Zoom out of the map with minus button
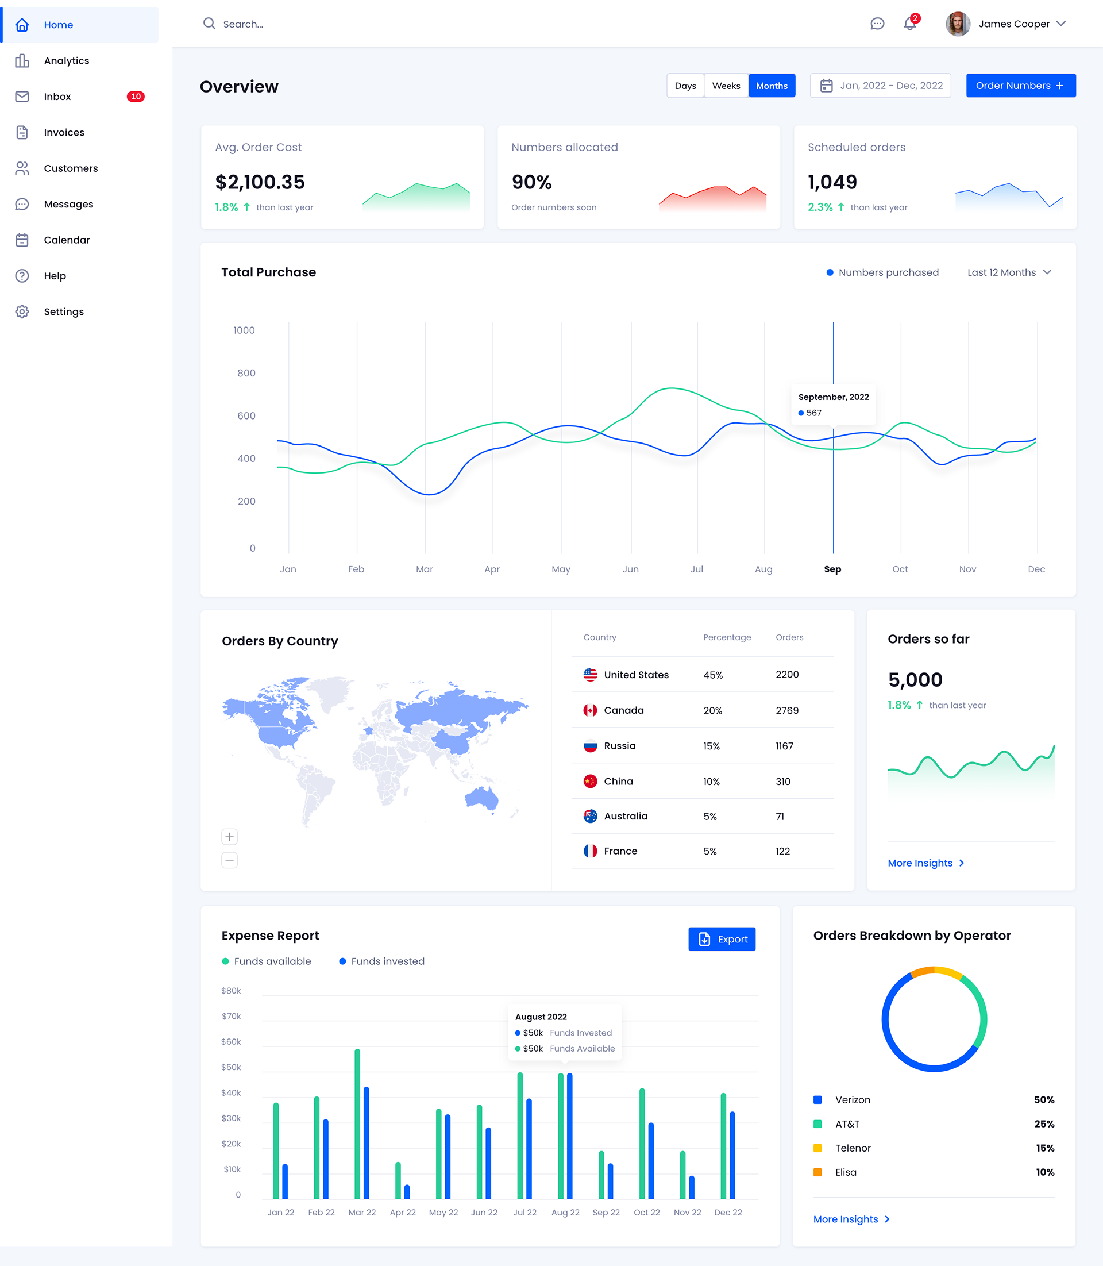Viewport: 1103px width, 1266px height. coord(230,860)
